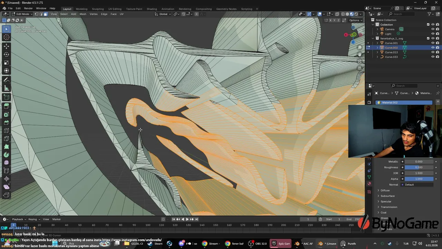Uncheck fenerbahçe_1_.svg collection checkbox
The height and width of the screenshot is (249, 442).
pyautogui.click(x=428, y=38)
